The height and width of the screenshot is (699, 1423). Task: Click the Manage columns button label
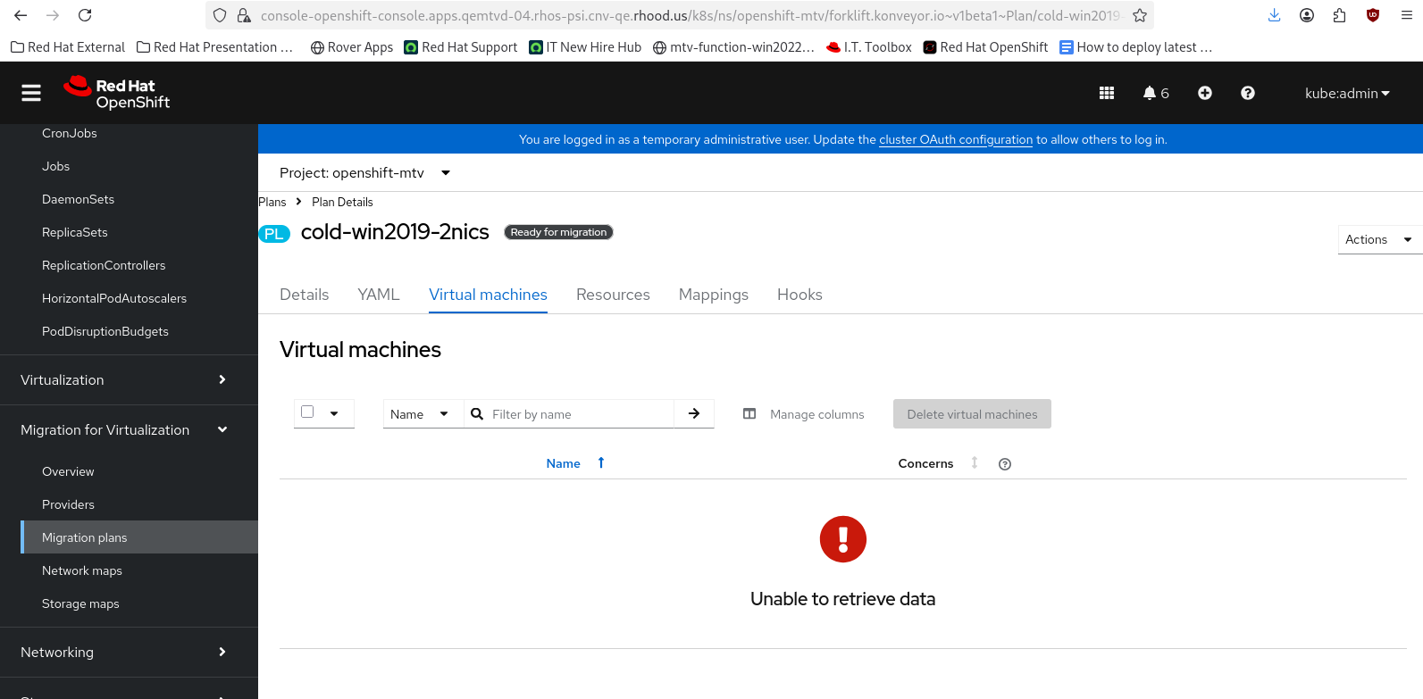[x=817, y=414]
